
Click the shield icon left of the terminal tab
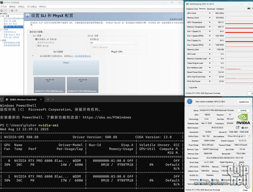[2, 100]
